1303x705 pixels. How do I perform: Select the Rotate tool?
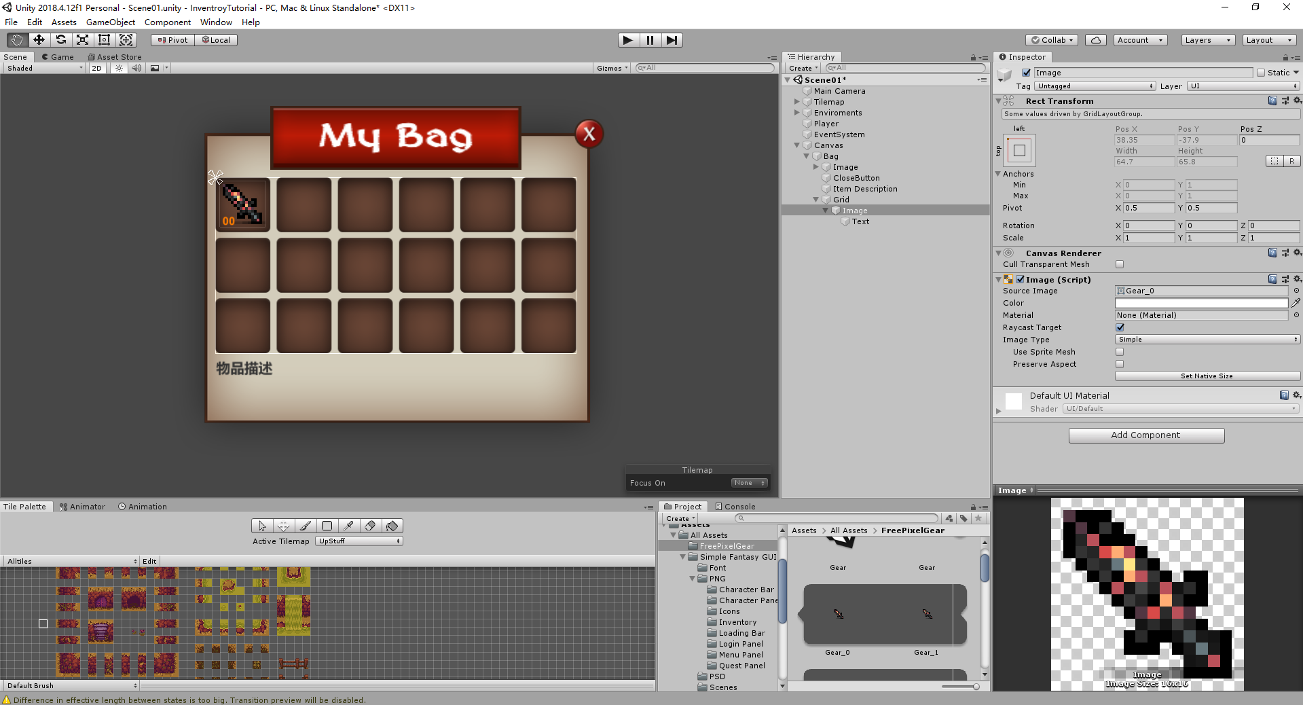(x=60, y=39)
